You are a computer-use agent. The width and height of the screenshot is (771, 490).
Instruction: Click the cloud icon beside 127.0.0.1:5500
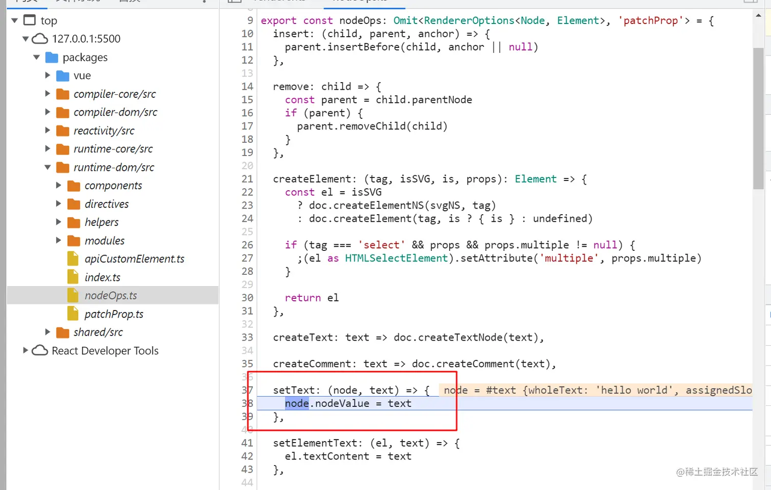pos(40,39)
